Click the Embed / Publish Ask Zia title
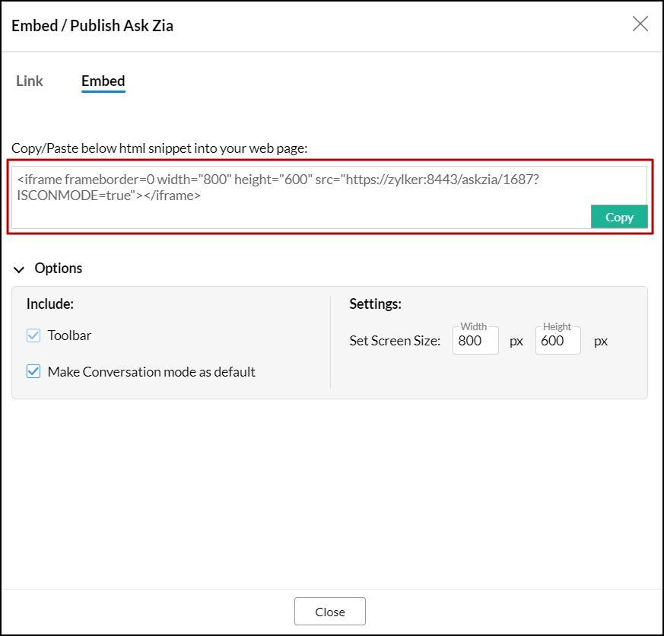Viewport: 664px width, 636px height. point(93,26)
